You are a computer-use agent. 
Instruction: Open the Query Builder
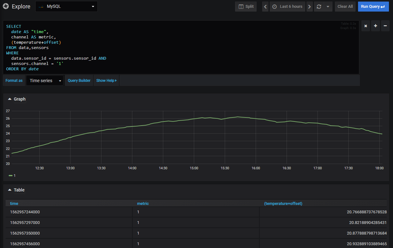tap(79, 81)
